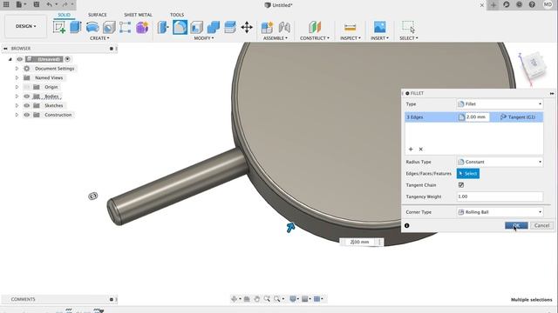Image resolution: width=558 pixels, height=313 pixels.
Task: Expand the Construction node
Action: pos(17,115)
